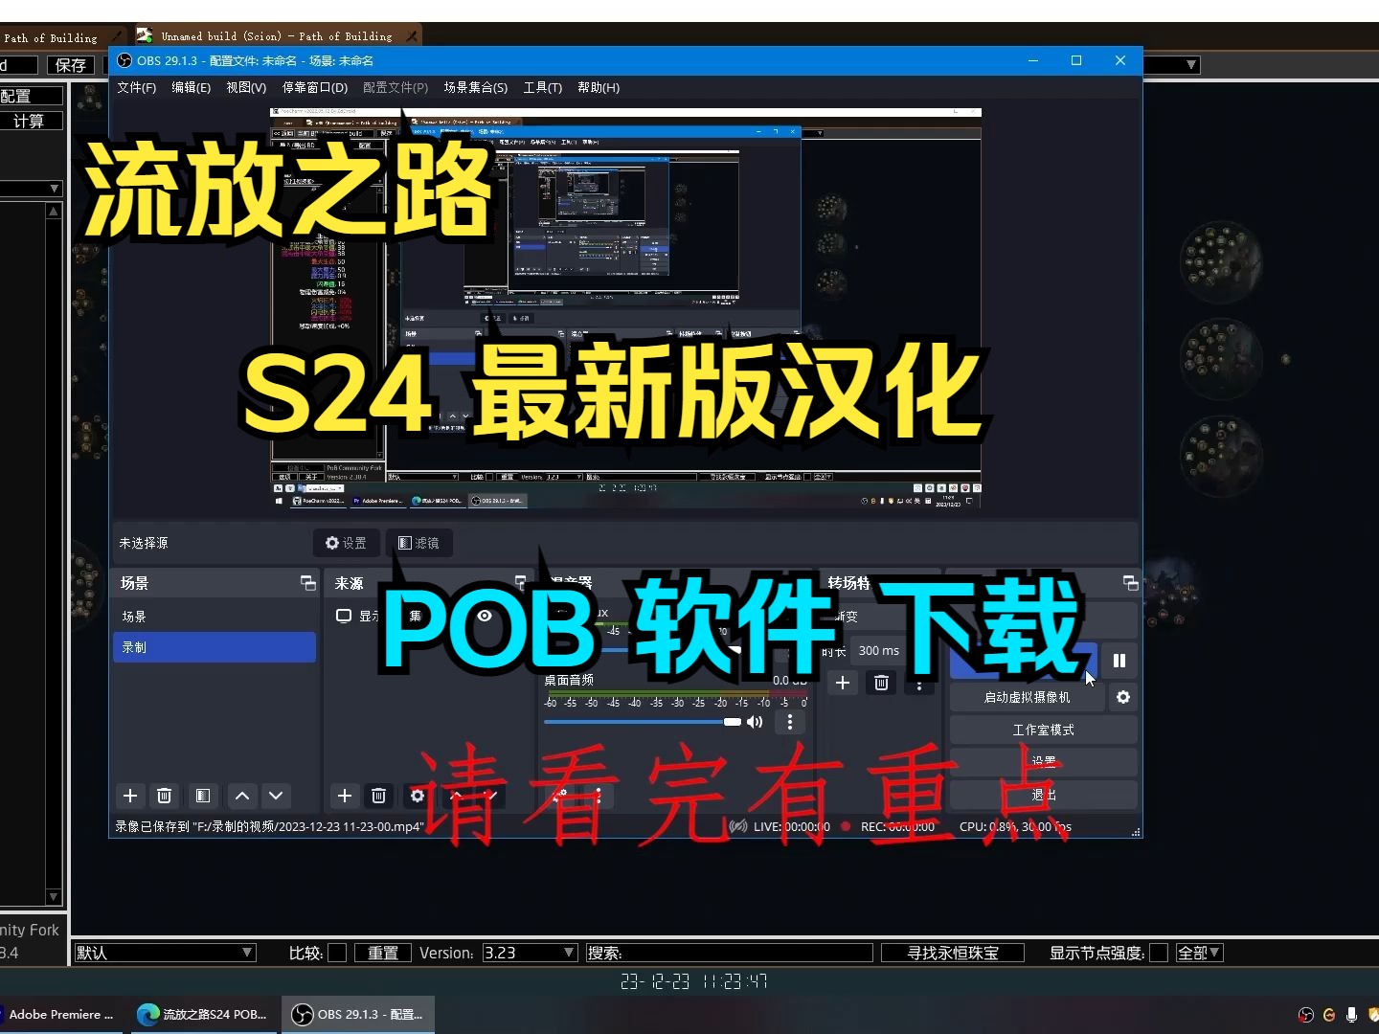
Task: Open 文件(F) menu in OBS
Action: (137, 87)
